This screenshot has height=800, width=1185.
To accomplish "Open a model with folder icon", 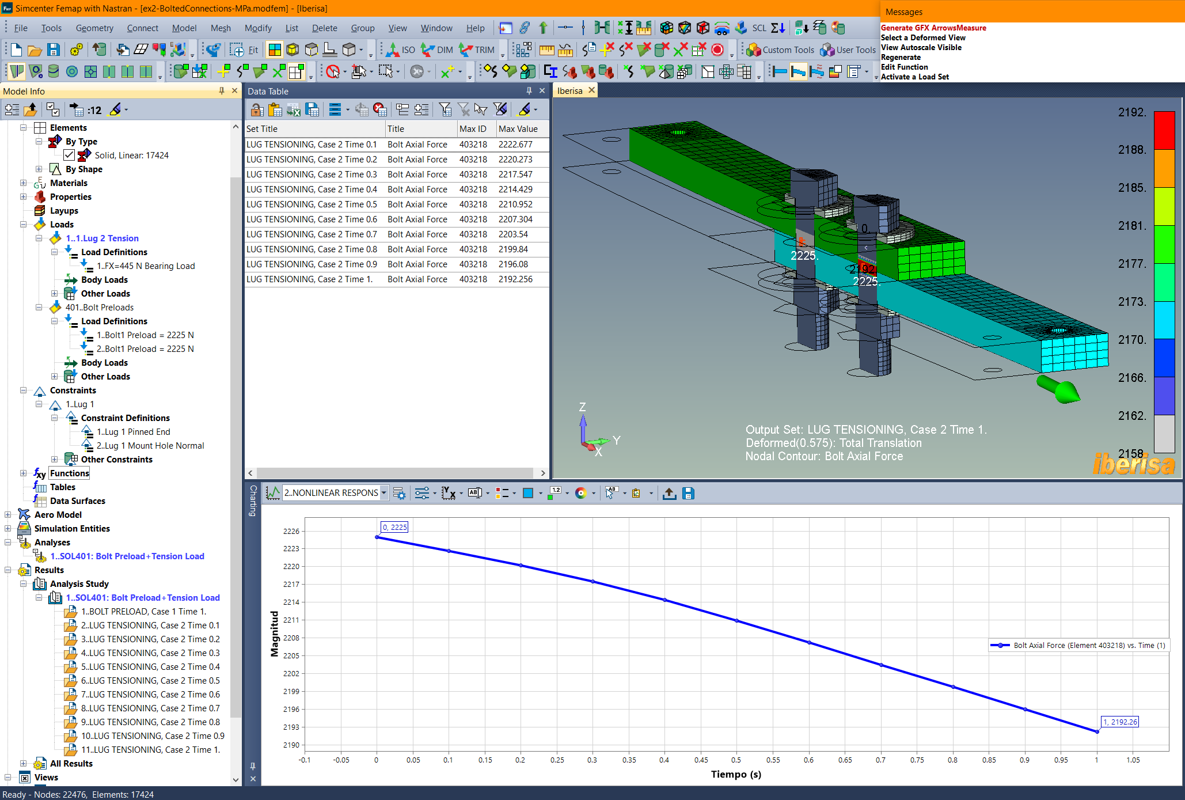I will click(35, 50).
